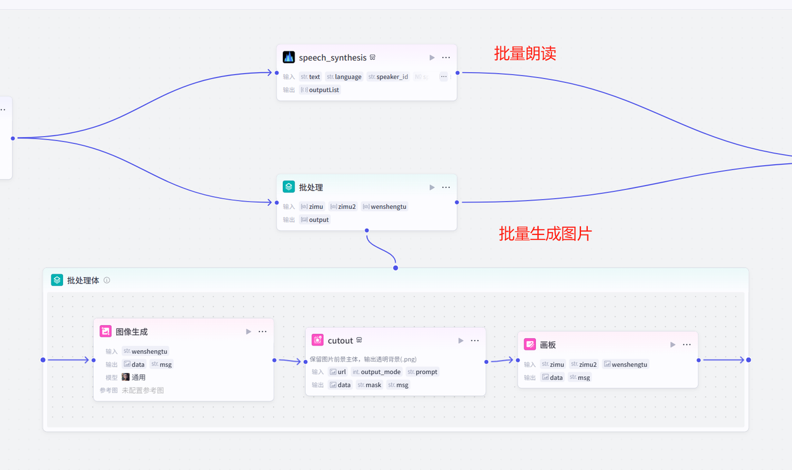
Task: Click the 'mask' output chip in cutout
Action: [x=369, y=385]
